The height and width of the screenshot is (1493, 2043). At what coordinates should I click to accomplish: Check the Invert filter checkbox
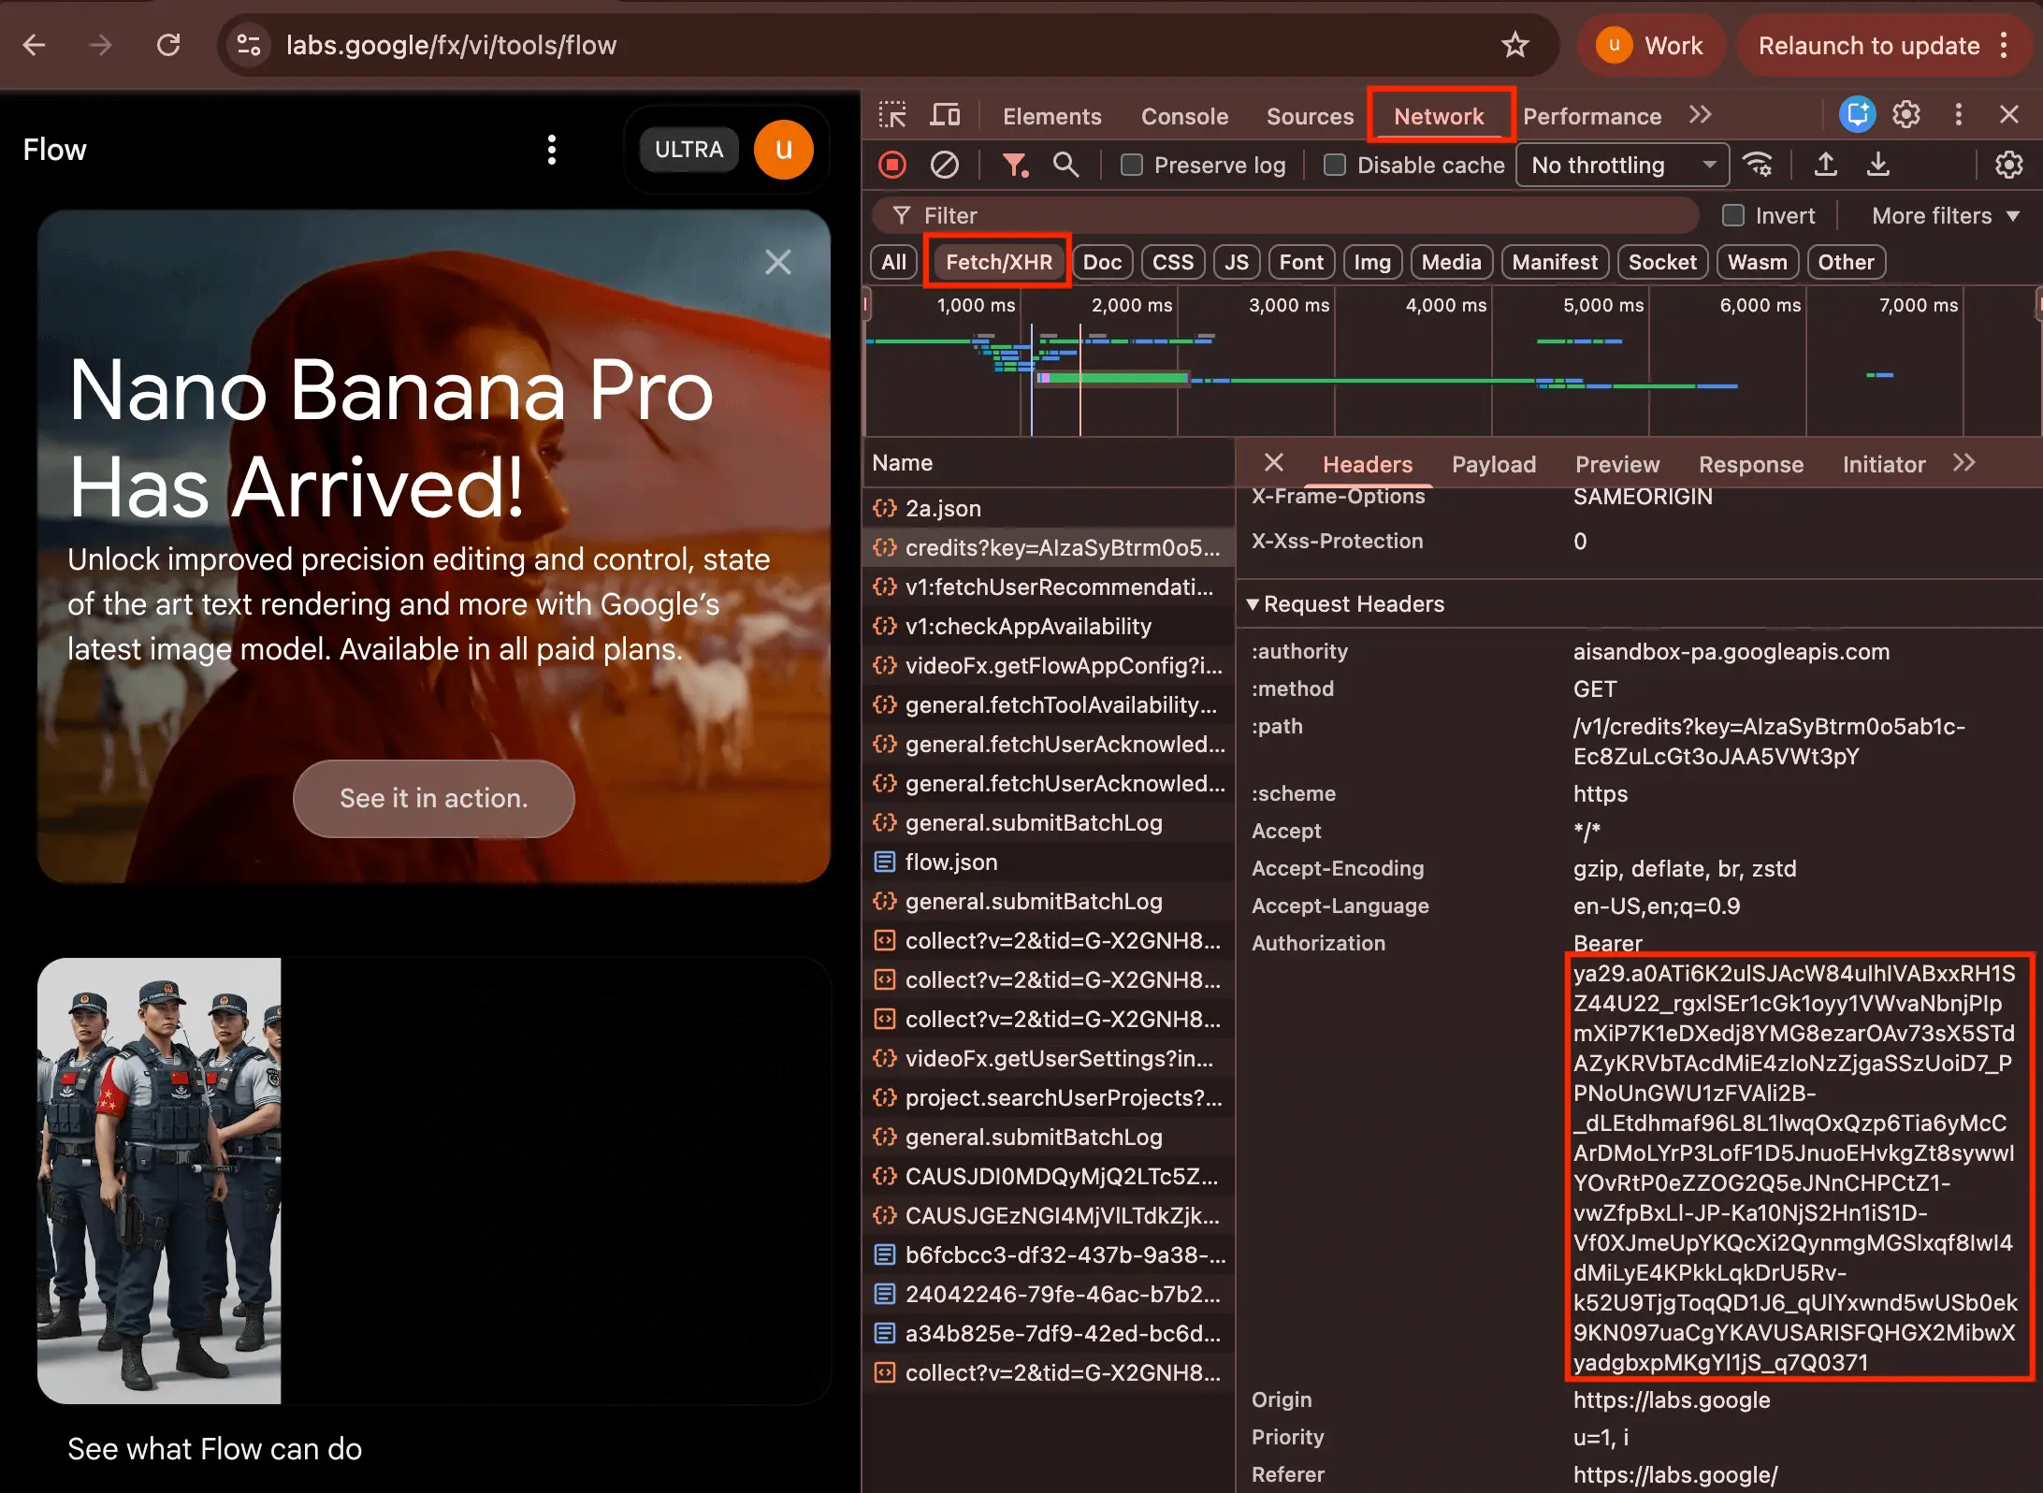(x=1732, y=215)
